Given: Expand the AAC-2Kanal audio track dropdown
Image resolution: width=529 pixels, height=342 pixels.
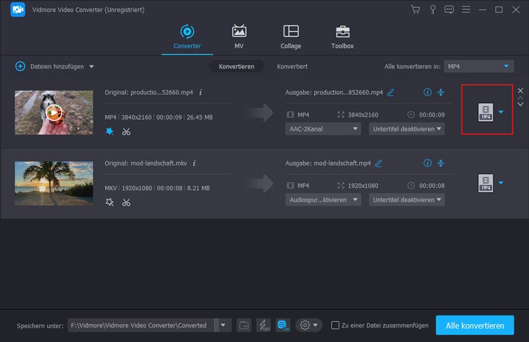Looking at the screenshot, I should [x=323, y=129].
